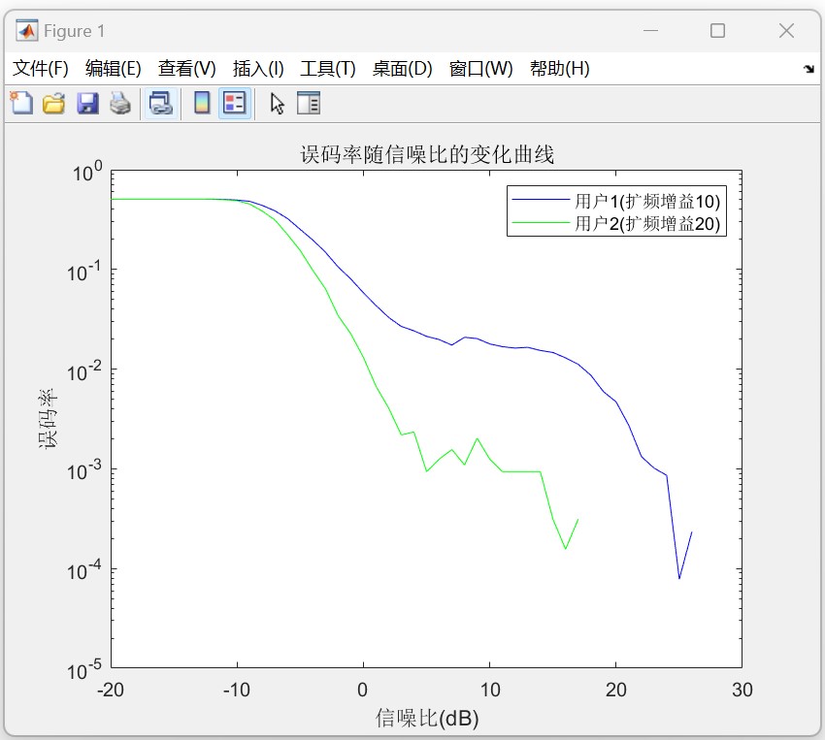Screen dimensions: 825x740
Task: Click the Open File folder icon
Action: (x=53, y=103)
